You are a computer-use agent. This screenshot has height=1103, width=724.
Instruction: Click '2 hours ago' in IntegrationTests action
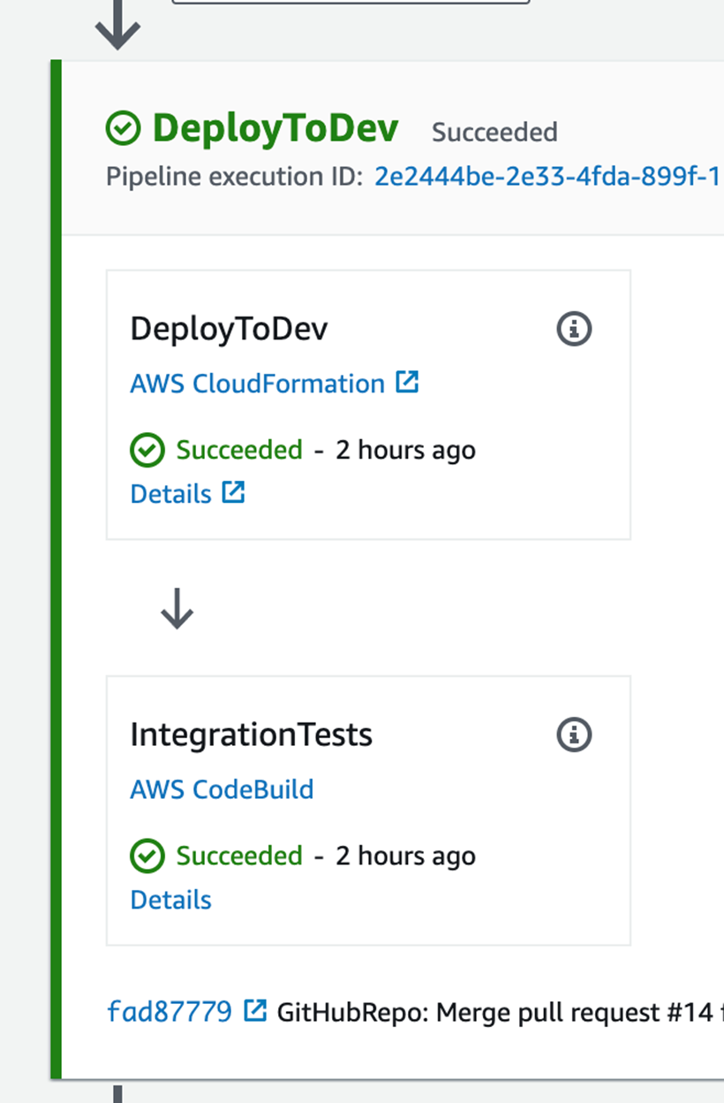pyautogui.click(x=405, y=856)
